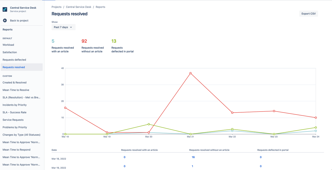This screenshot has height=170, width=332.
Task: Click the Reports breadcrumb link
Action: point(100,7)
